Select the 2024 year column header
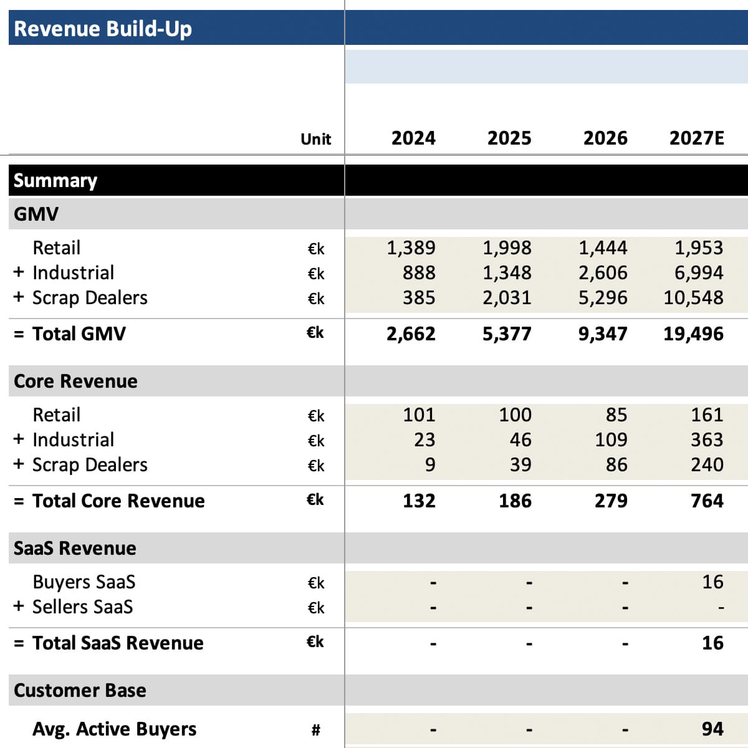Image resolution: width=748 pixels, height=748 pixels. 413,138
